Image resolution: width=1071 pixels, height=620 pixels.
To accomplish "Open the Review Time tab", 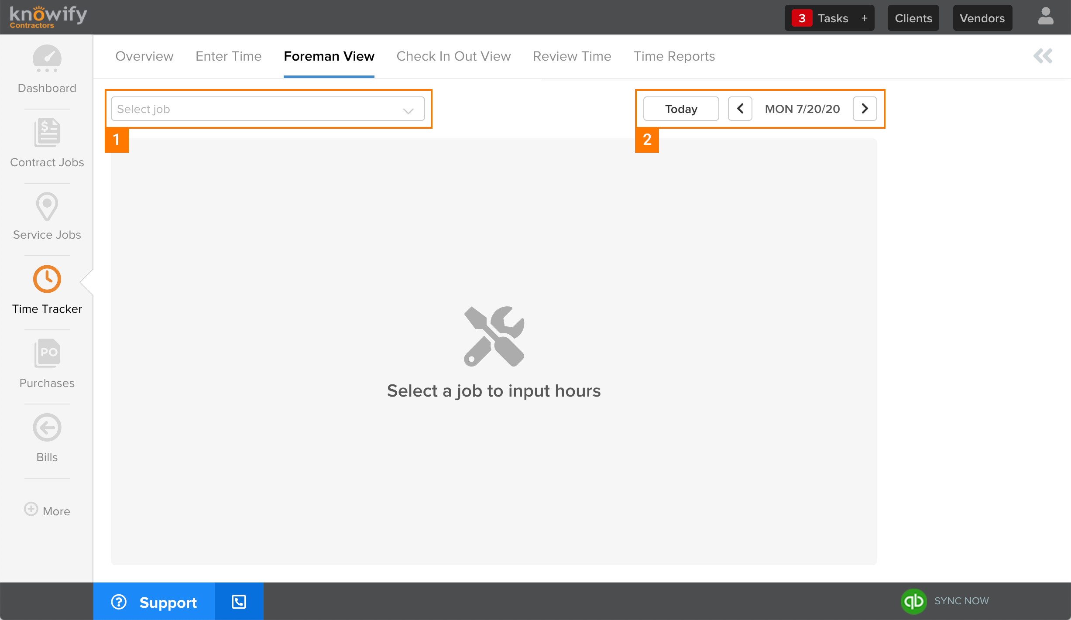I will point(572,56).
